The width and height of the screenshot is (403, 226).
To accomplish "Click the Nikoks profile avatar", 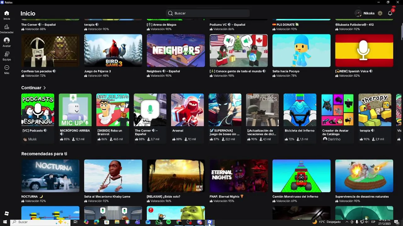I will click(x=358, y=13).
